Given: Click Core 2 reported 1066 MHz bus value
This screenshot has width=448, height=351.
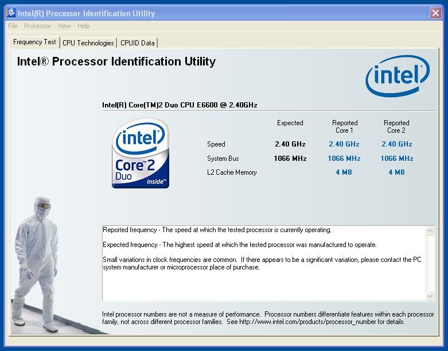Looking at the screenshot, I should click(x=397, y=159).
